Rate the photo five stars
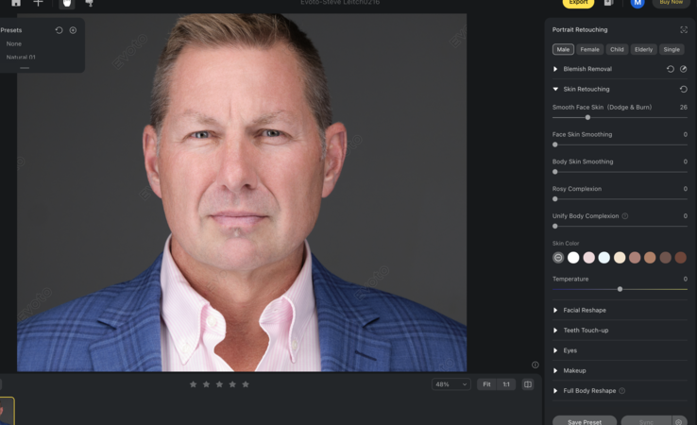Image resolution: width=697 pixels, height=425 pixels. tap(246, 384)
